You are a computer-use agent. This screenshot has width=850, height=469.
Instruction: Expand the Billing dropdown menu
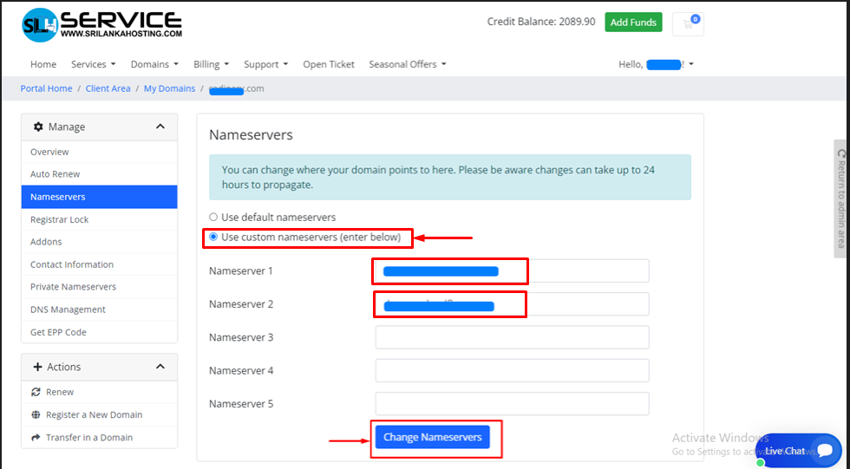pyautogui.click(x=211, y=64)
